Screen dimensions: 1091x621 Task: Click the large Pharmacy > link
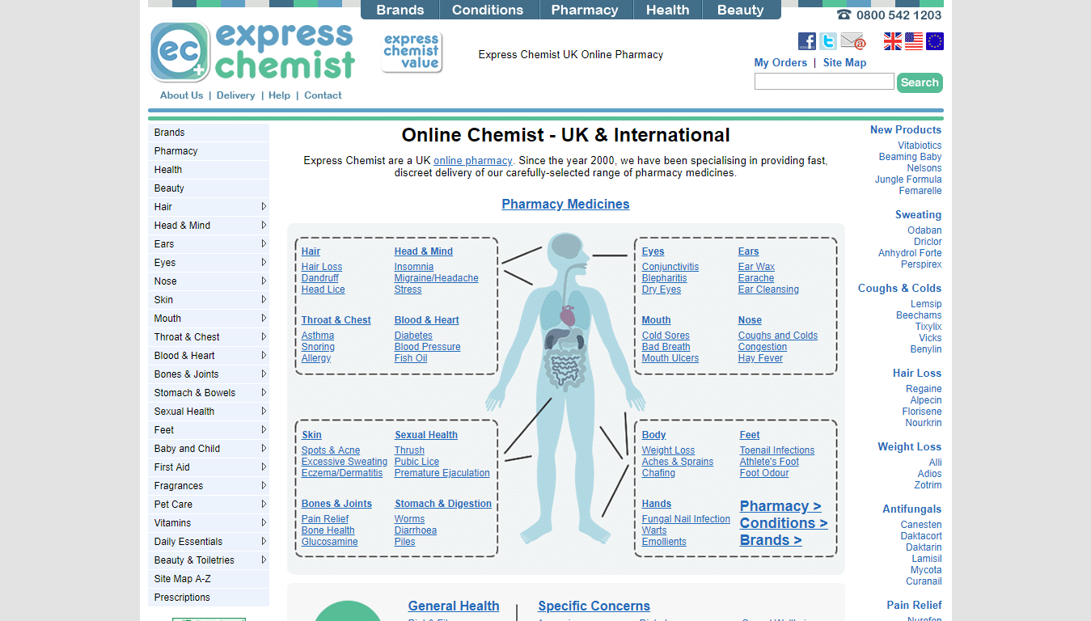[780, 506]
